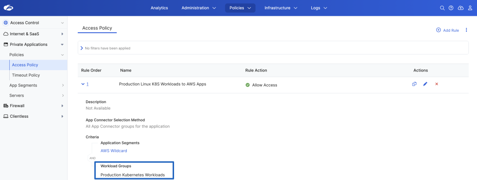Screen dimensions: 477x180
Task: Open the Logs menu
Action: point(319,8)
